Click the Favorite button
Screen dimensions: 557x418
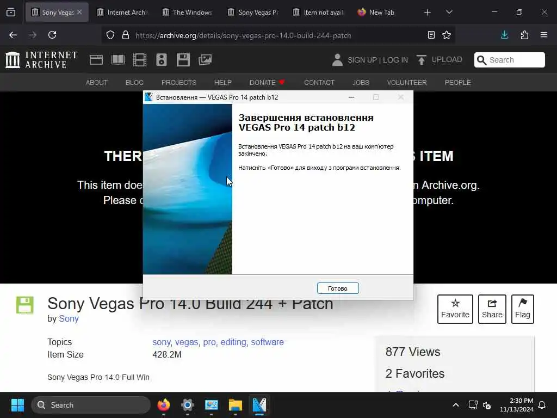click(455, 309)
